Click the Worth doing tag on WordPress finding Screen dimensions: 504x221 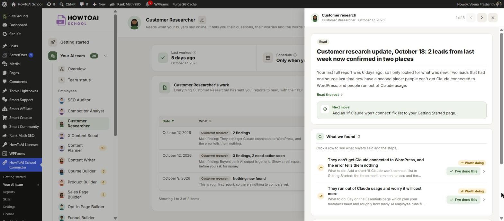coord(472,163)
